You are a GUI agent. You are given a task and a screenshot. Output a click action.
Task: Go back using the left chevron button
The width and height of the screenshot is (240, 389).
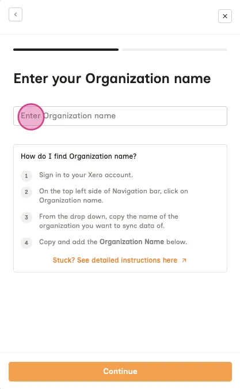16,14
